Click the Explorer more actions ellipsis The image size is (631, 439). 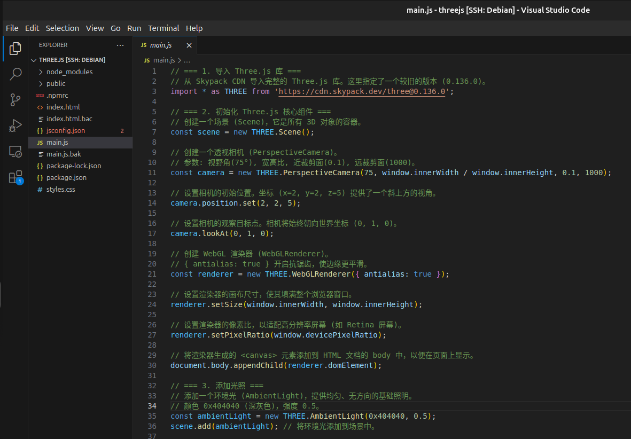(120, 45)
